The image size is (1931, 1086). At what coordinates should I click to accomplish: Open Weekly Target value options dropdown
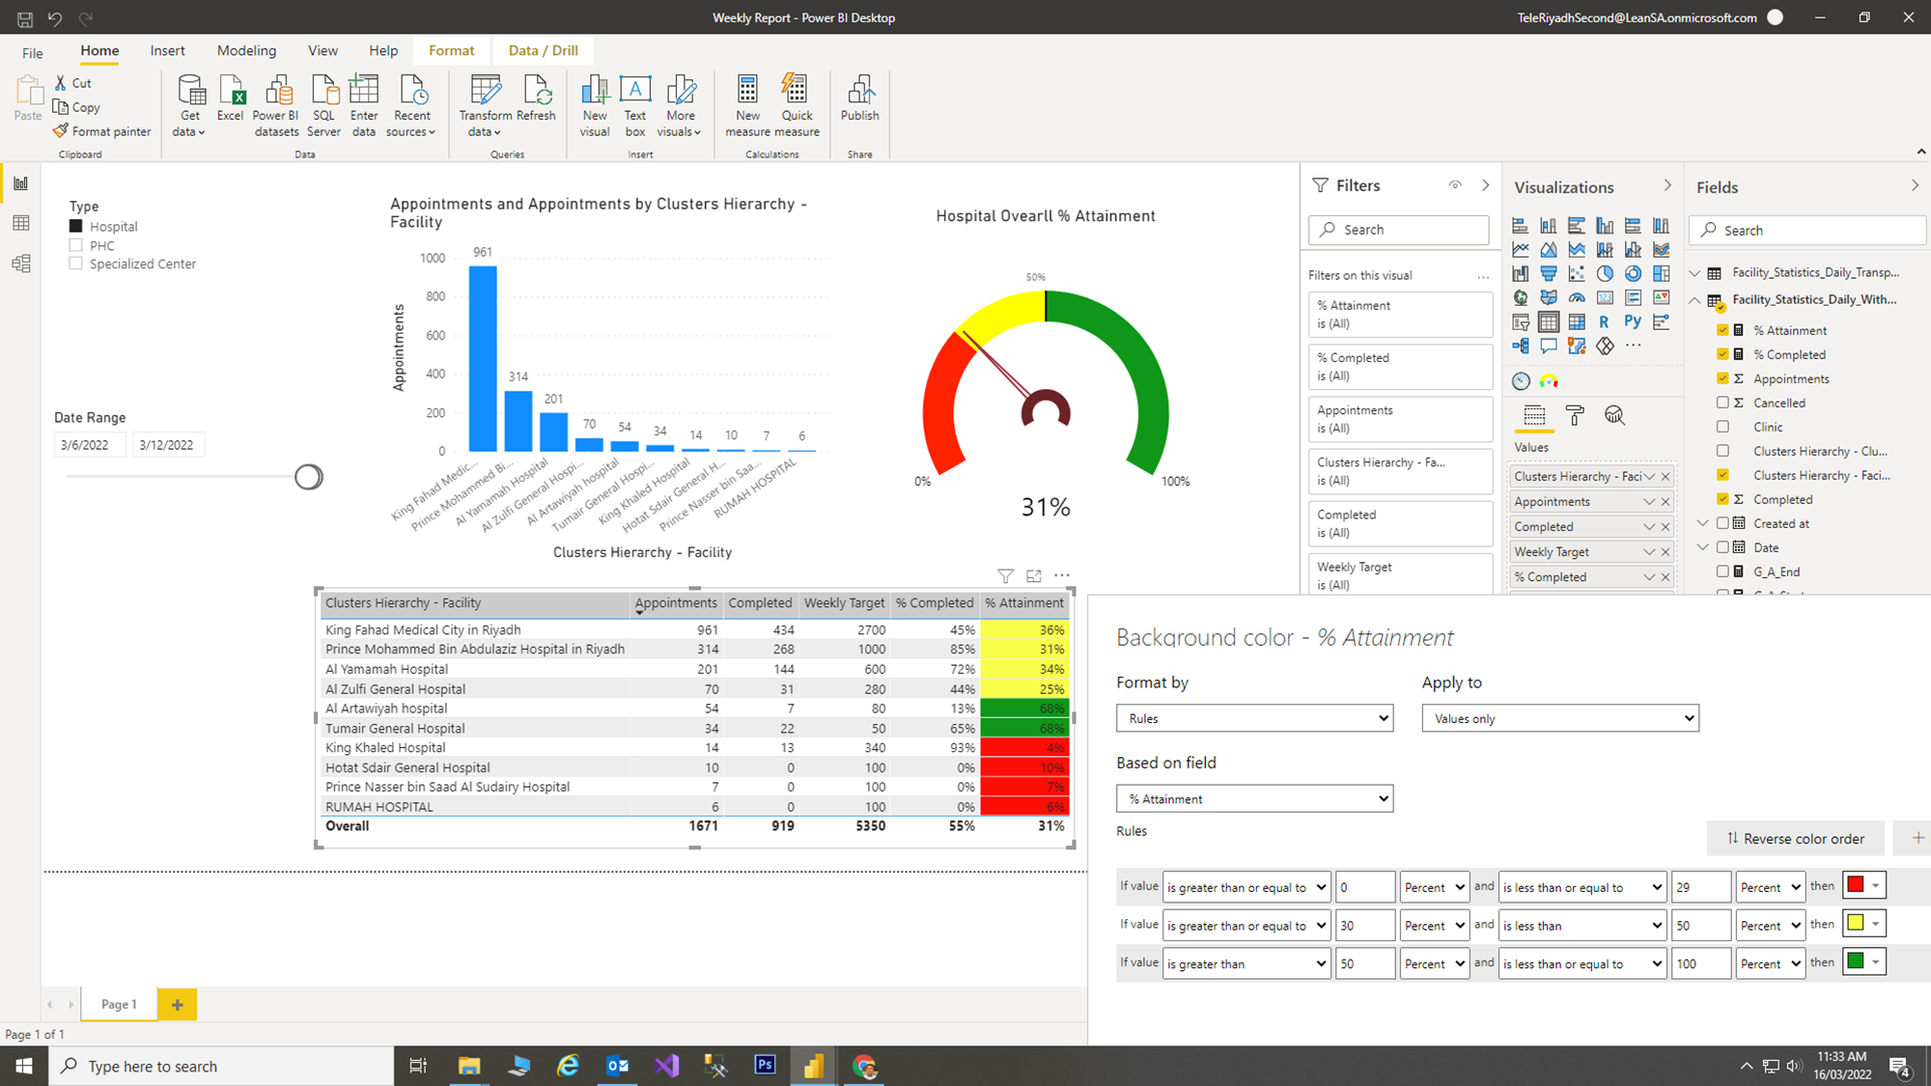tap(1649, 552)
